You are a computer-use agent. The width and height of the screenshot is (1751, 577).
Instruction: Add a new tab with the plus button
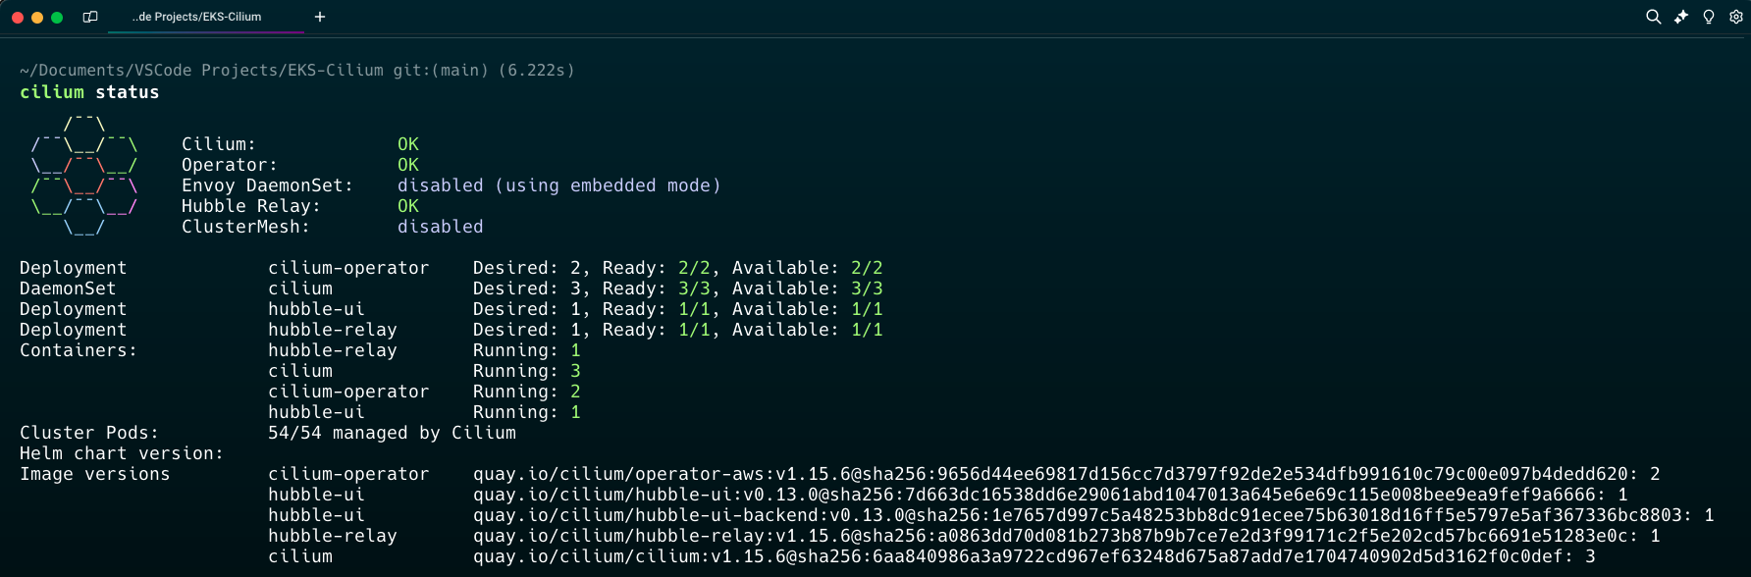(x=320, y=17)
